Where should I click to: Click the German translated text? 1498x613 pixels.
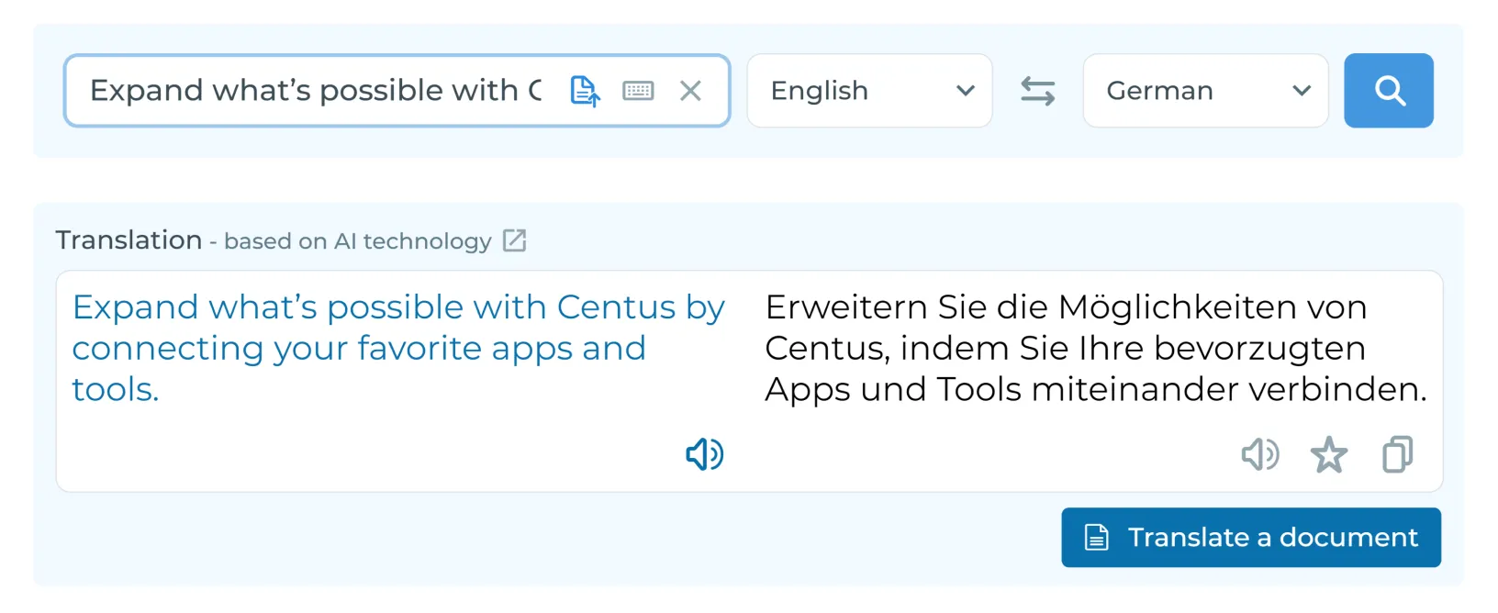[x=1095, y=348]
